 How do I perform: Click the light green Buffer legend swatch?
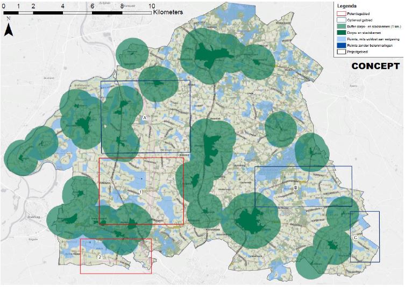340,25
